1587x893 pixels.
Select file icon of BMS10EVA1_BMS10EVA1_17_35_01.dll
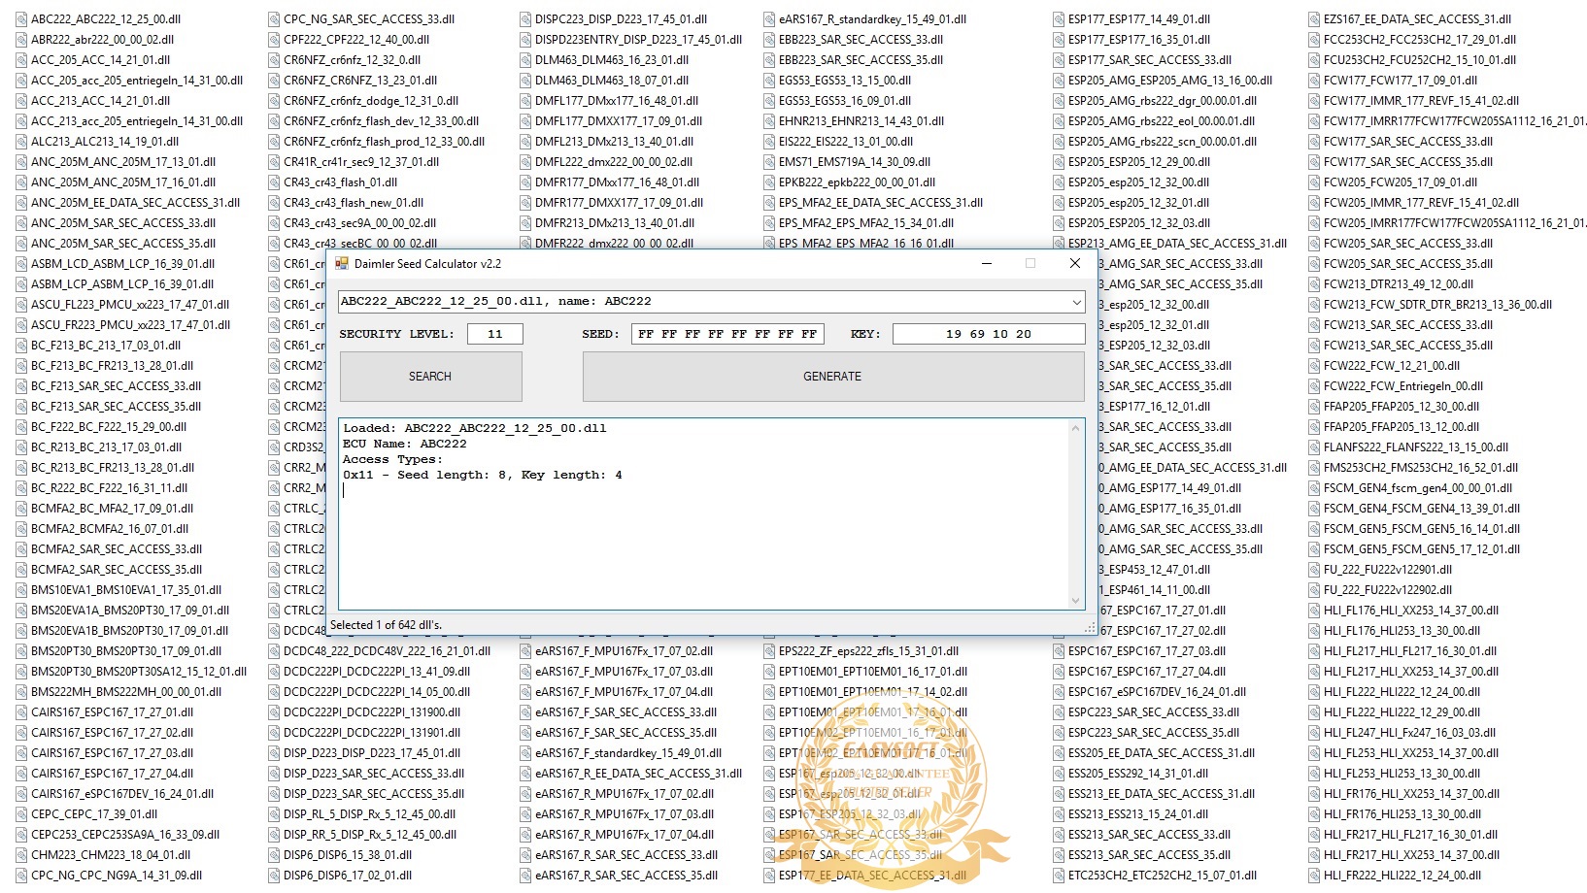(x=21, y=589)
